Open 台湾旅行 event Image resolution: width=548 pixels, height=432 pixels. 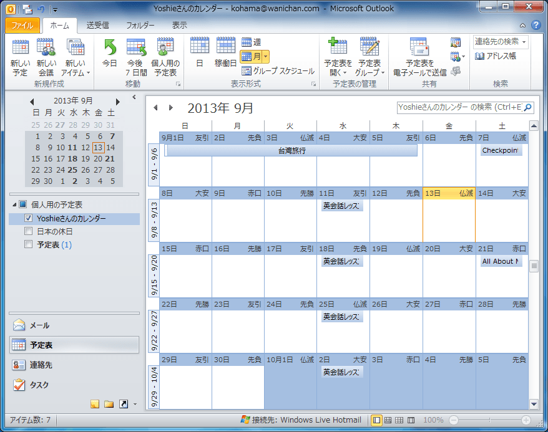[291, 150]
